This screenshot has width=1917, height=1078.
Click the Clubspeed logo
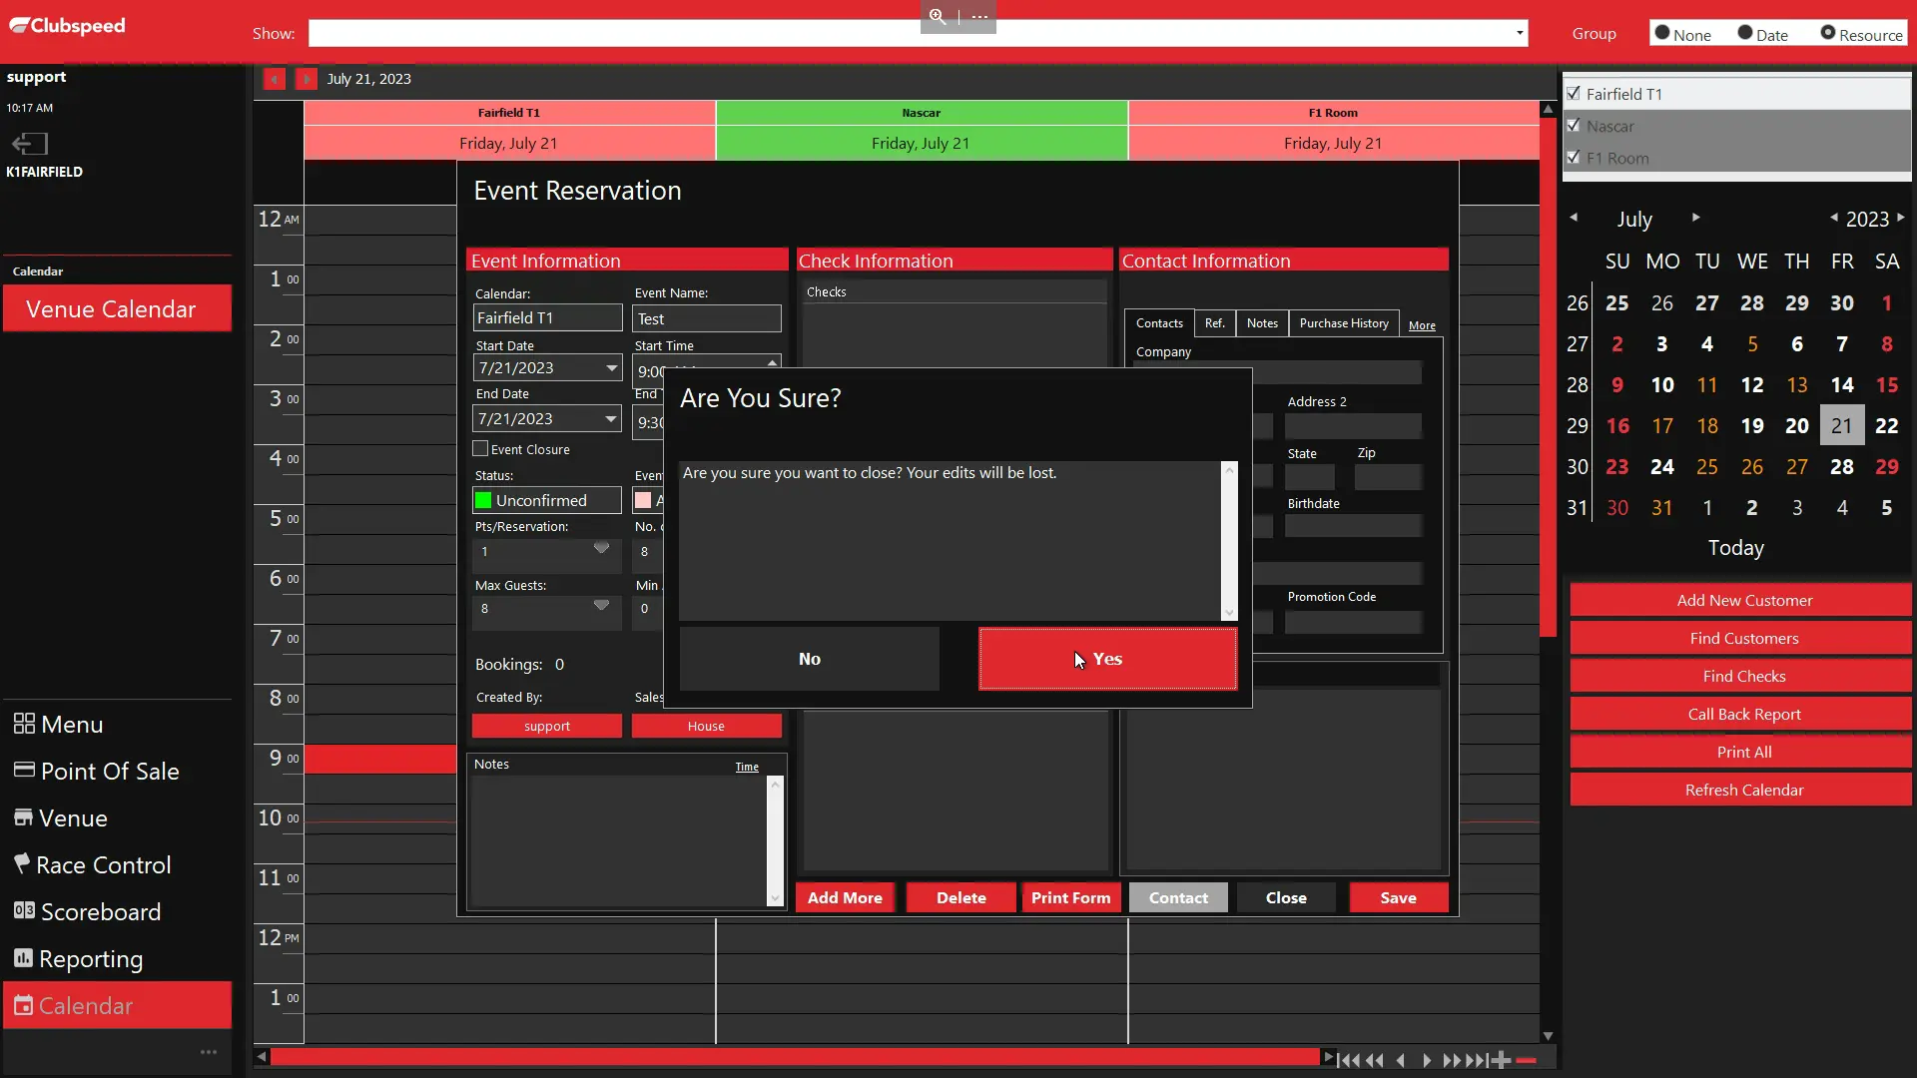click(x=67, y=26)
